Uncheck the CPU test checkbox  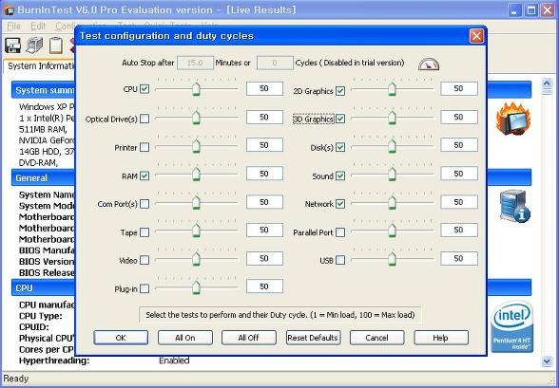[x=145, y=89]
